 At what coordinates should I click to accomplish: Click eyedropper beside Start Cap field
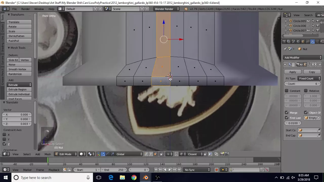(319, 130)
